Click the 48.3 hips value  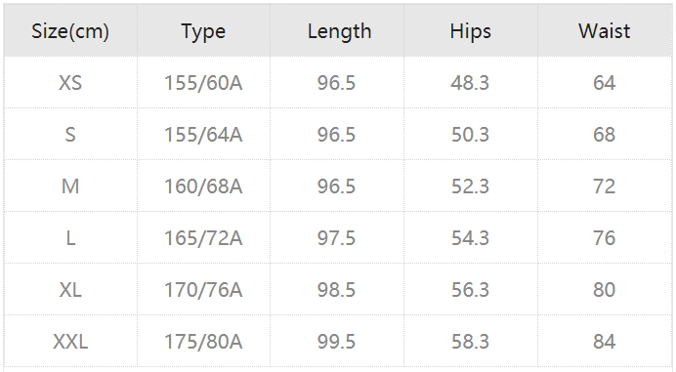coord(470,82)
